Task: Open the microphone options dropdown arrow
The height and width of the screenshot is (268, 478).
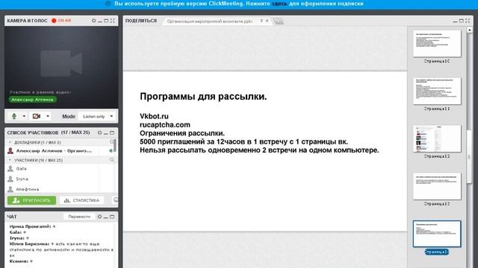Action: pyautogui.click(x=24, y=116)
